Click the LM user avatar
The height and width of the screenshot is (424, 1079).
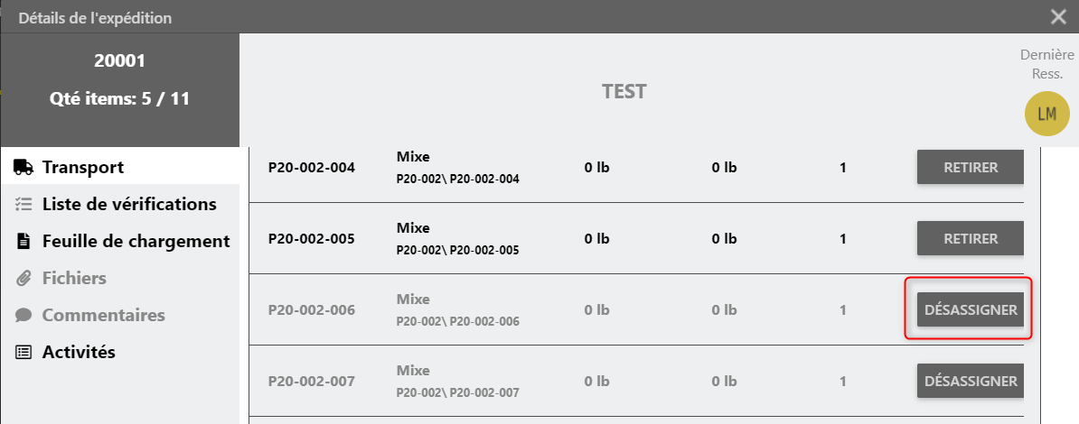click(x=1046, y=114)
